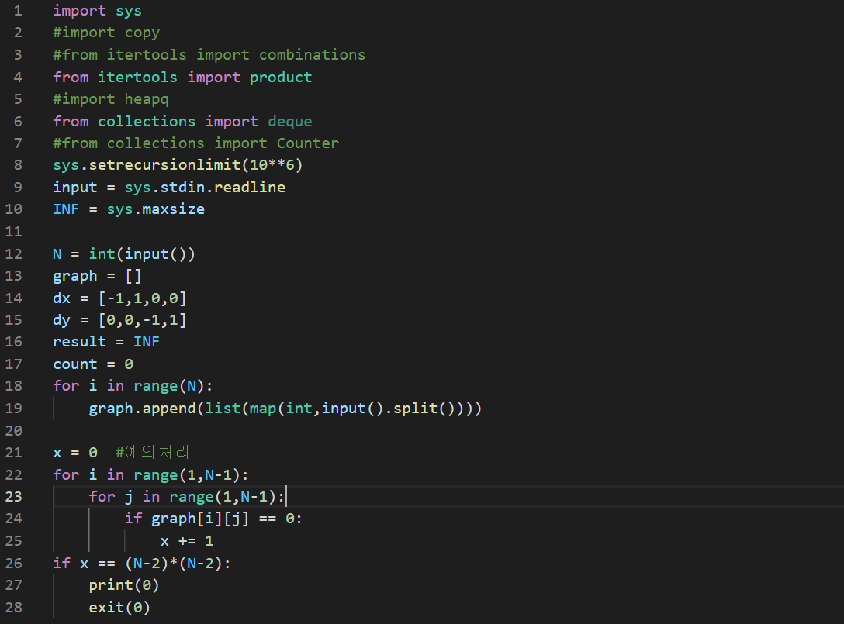The width and height of the screenshot is (844, 624).
Task: Click 'graph[i][j]' on line 24
Action: pos(200,519)
